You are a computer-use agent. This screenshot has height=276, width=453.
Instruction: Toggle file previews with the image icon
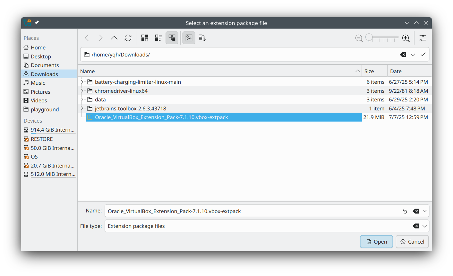[189, 38]
